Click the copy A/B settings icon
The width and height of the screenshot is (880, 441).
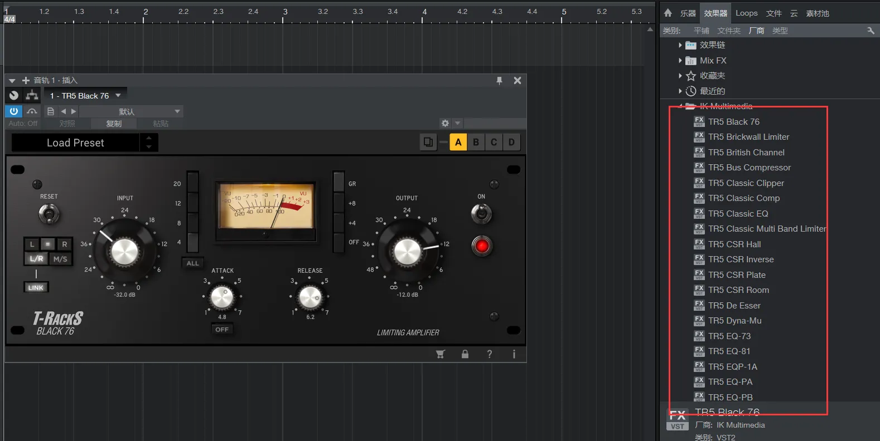pyautogui.click(x=428, y=142)
